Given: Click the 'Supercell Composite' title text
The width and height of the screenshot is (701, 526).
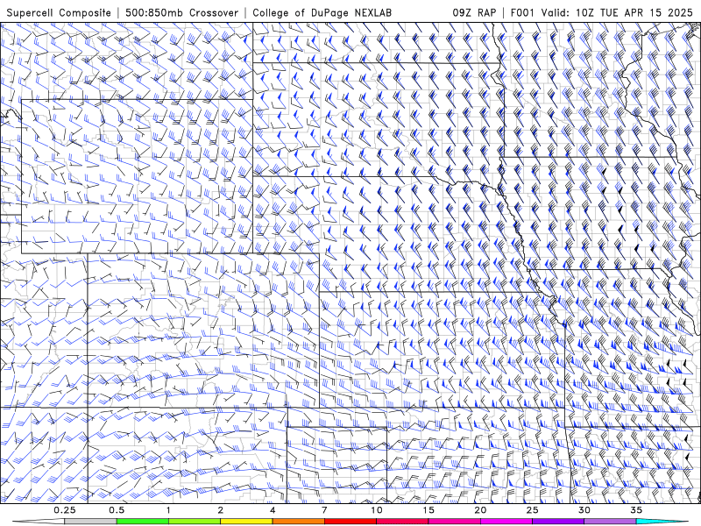Looking at the screenshot, I should (59, 12).
